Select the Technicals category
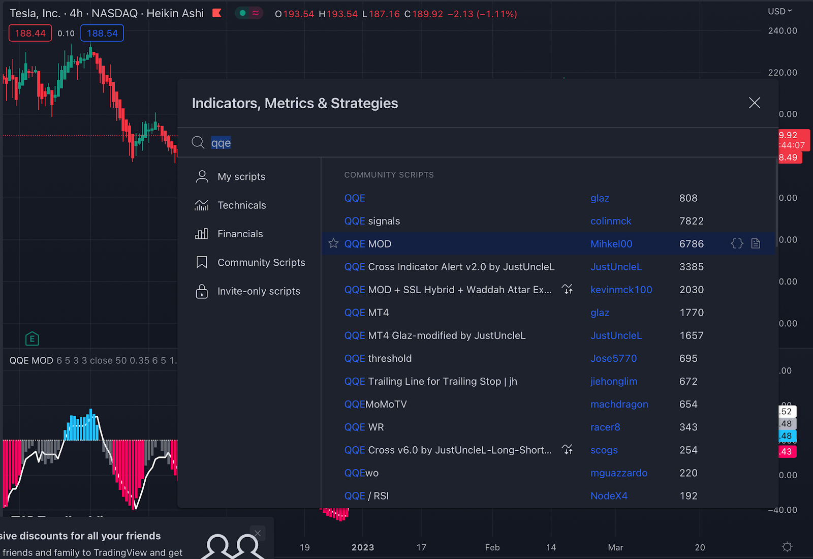This screenshot has width=813, height=559. point(242,205)
